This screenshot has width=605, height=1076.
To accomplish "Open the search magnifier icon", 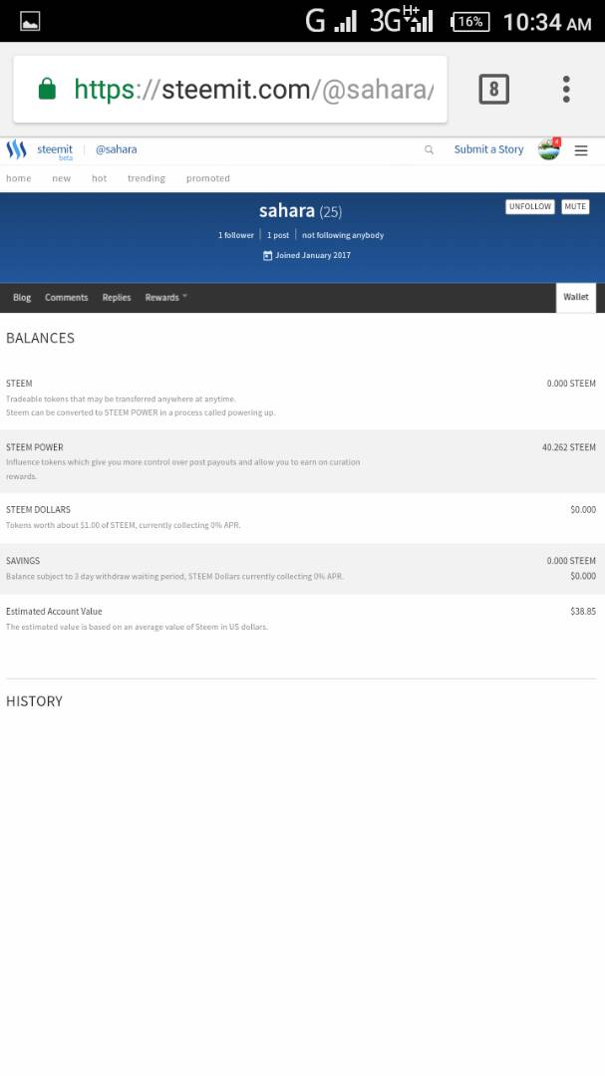I will coord(430,149).
